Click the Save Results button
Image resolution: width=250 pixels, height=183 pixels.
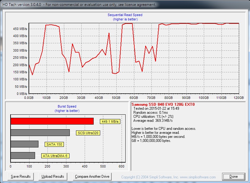coord(21,177)
